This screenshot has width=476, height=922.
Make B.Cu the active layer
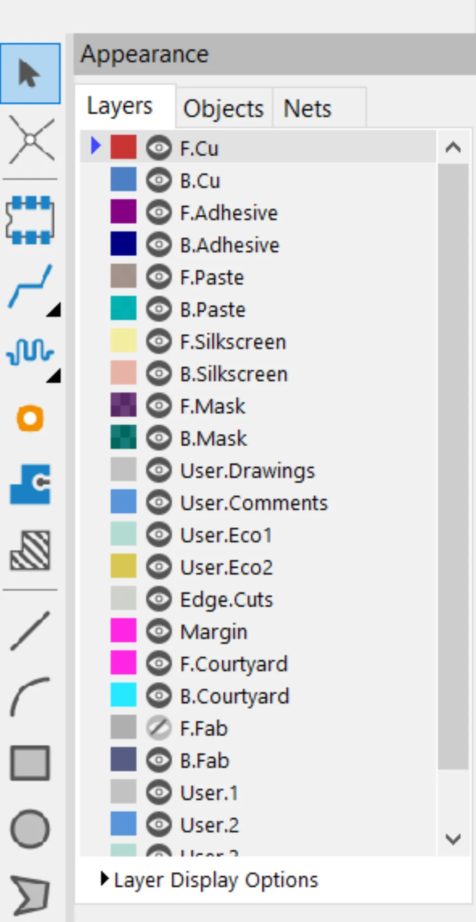pos(200,181)
